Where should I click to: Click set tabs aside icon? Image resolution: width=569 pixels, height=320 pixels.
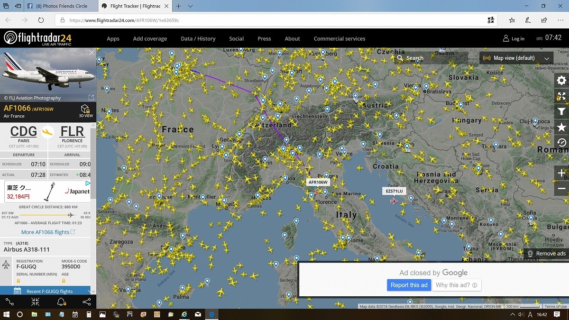pos(18,6)
